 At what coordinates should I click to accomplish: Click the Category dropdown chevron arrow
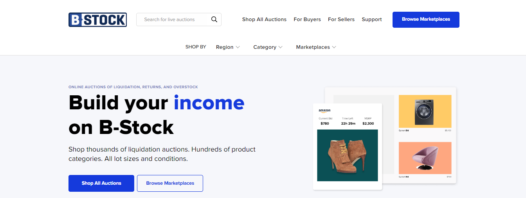point(280,47)
